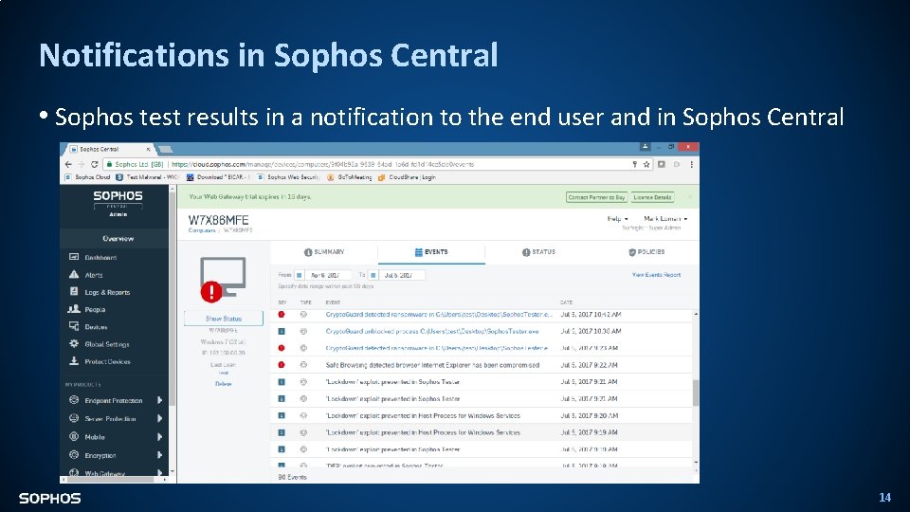Open the People icon in sidebar
The width and height of the screenshot is (910, 512).
tap(74, 309)
